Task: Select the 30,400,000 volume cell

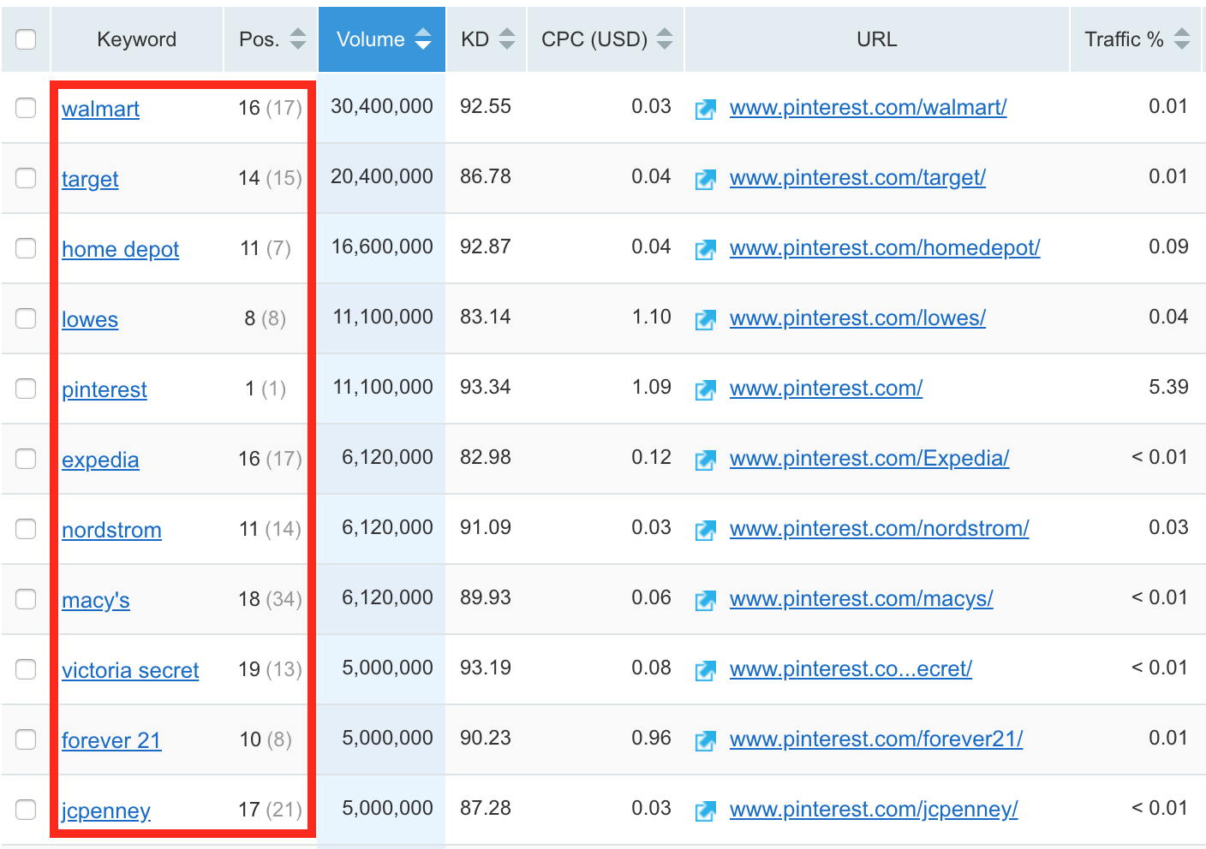Action: pos(382,107)
